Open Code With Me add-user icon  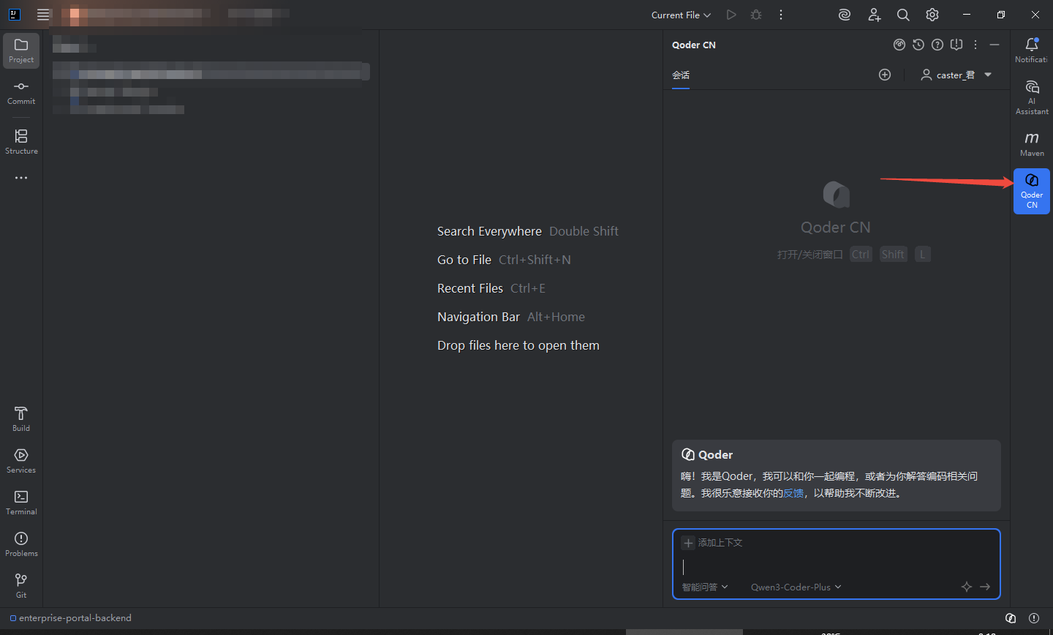click(874, 15)
